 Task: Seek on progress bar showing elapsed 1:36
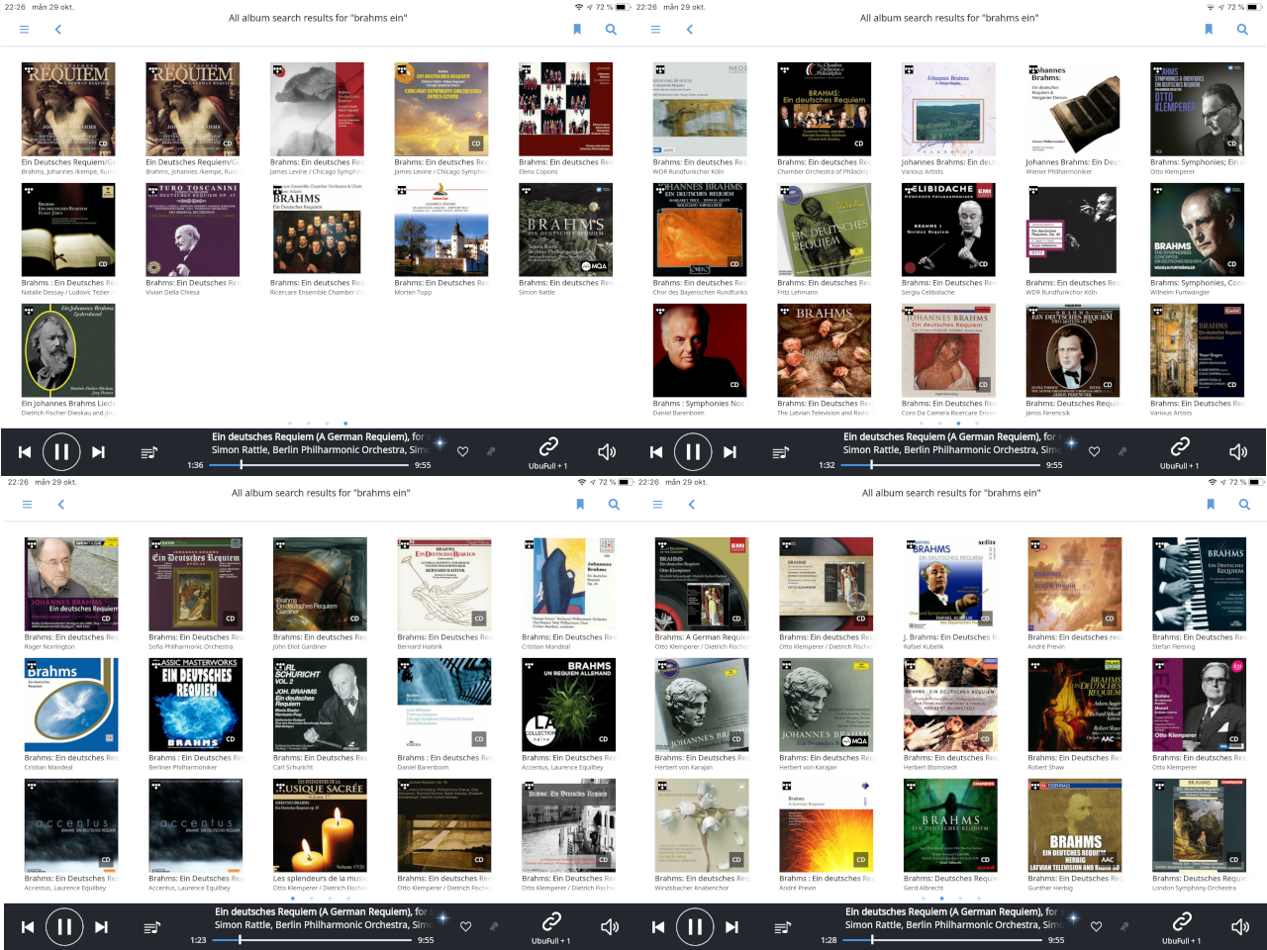pos(310,464)
